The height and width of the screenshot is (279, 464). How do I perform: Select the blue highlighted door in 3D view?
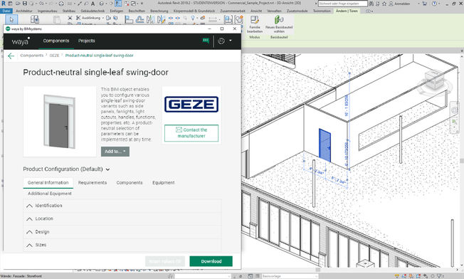pyautogui.click(x=325, y=145)
